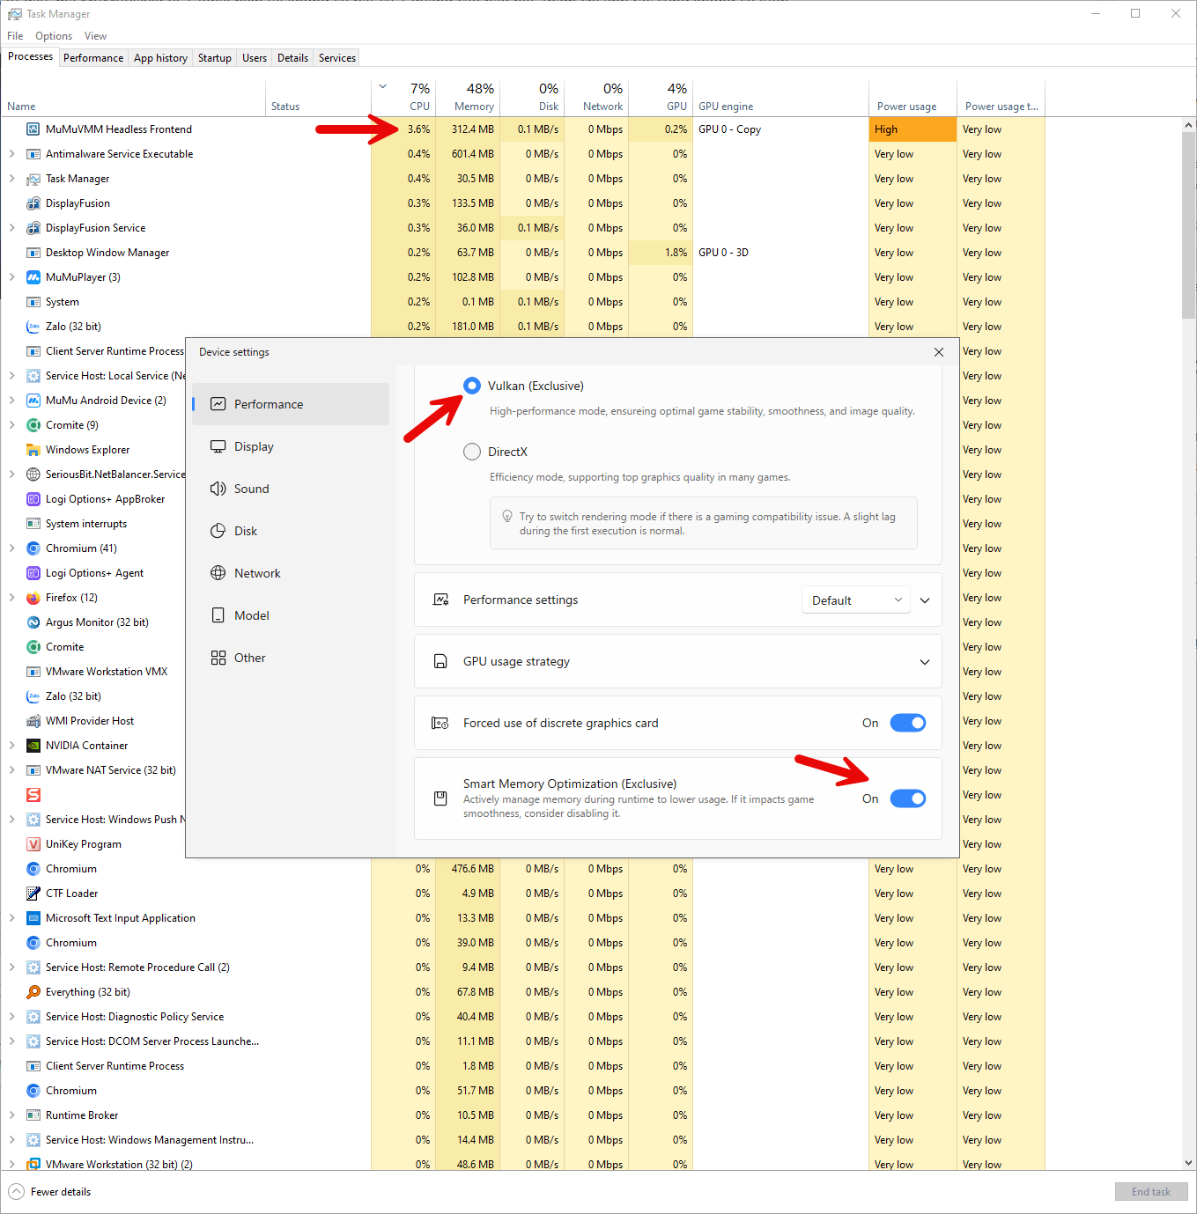Click the vertical scrollbar down arrow

(1189, 1163)
